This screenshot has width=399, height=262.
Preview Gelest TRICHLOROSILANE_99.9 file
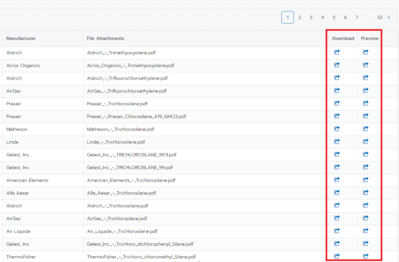366,154
